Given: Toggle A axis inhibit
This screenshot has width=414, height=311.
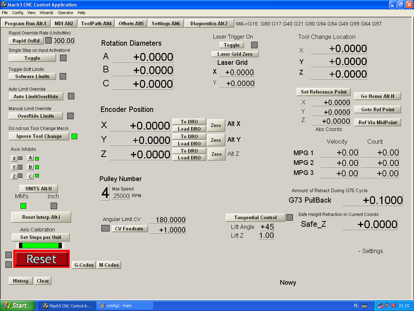Looking at the screenshot, I should click(x=30, y=158).
